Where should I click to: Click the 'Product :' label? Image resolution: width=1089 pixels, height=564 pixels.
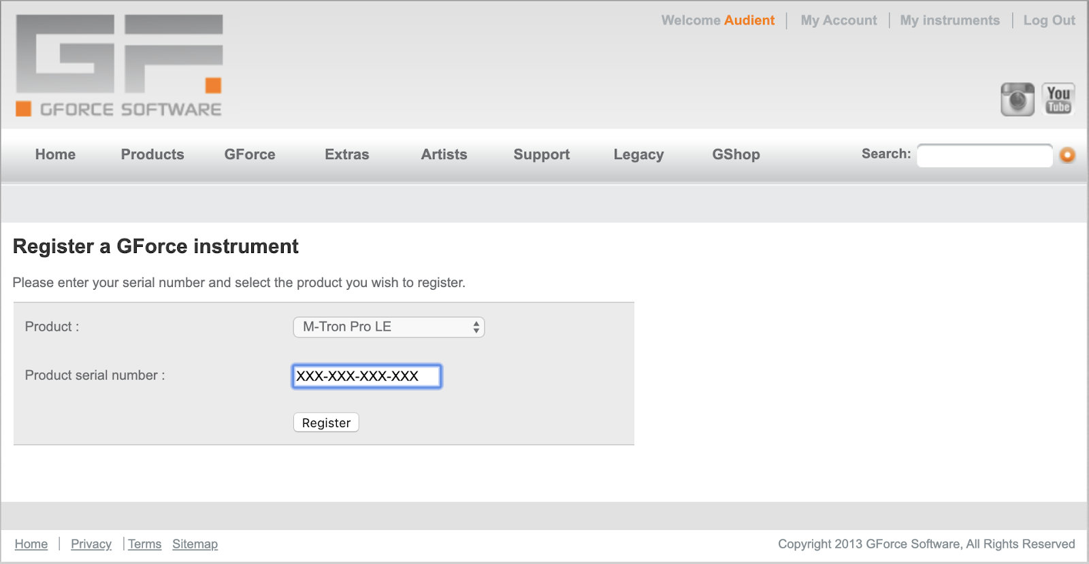click(52, 327)
